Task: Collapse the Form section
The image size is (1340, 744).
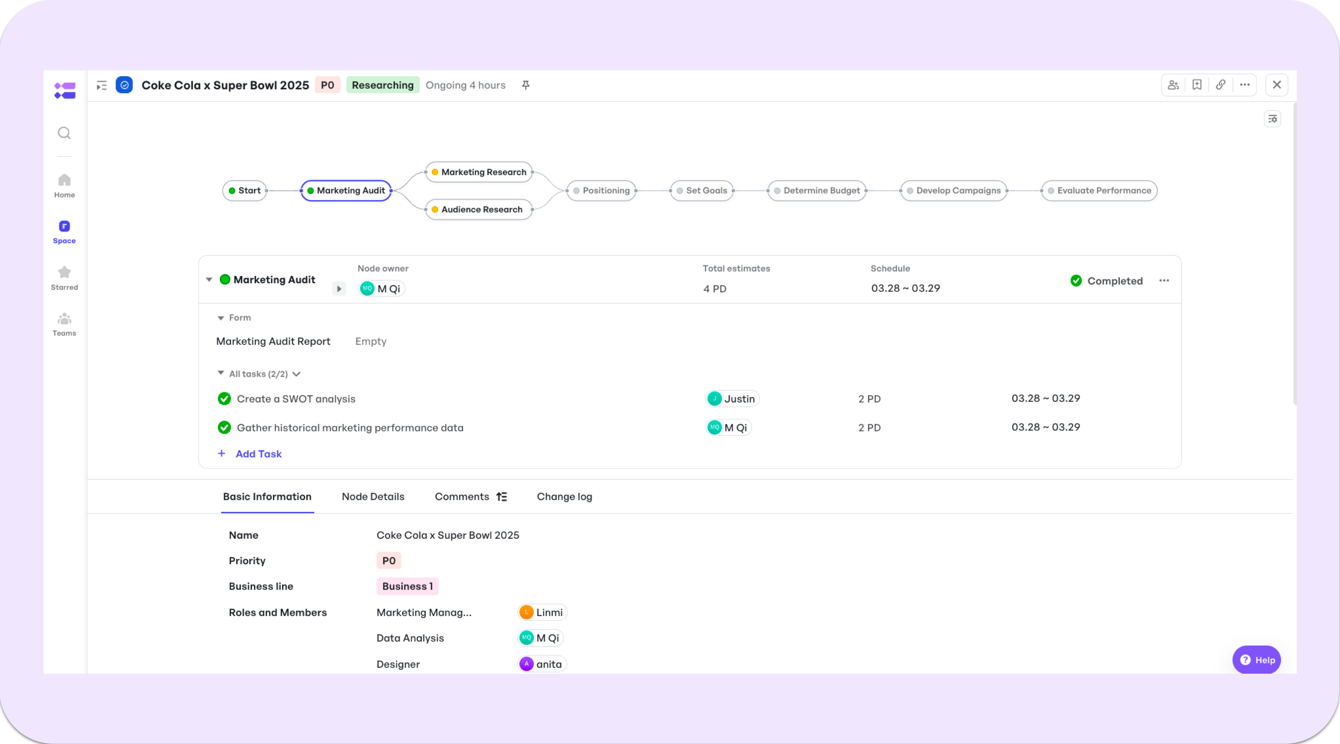Action: pos(220,318)
